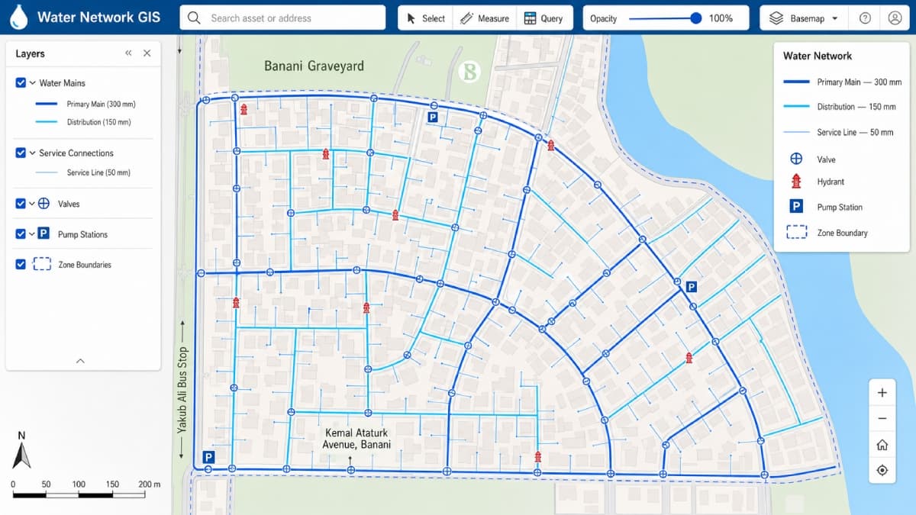916x515 pixels.
Task: Click the north arrow compass icon
Action: (x=21, y=451)
